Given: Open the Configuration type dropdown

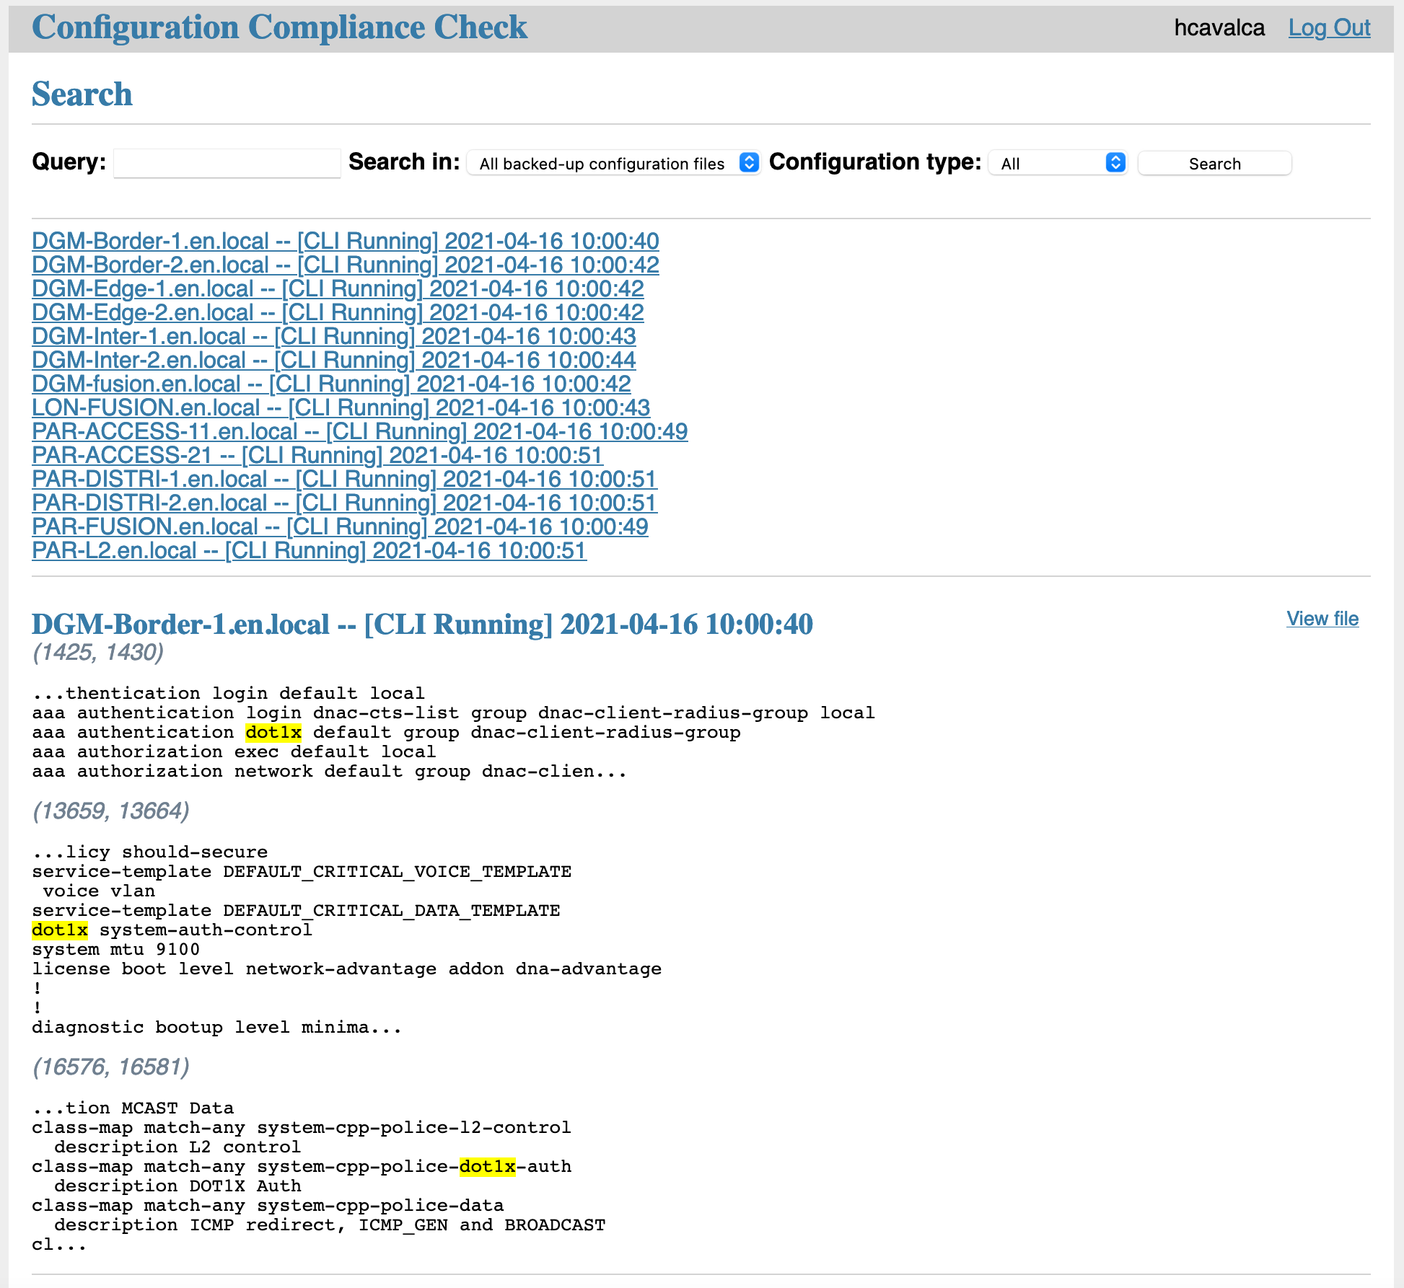Looking at the screenshot, I should coord(1057,163).
